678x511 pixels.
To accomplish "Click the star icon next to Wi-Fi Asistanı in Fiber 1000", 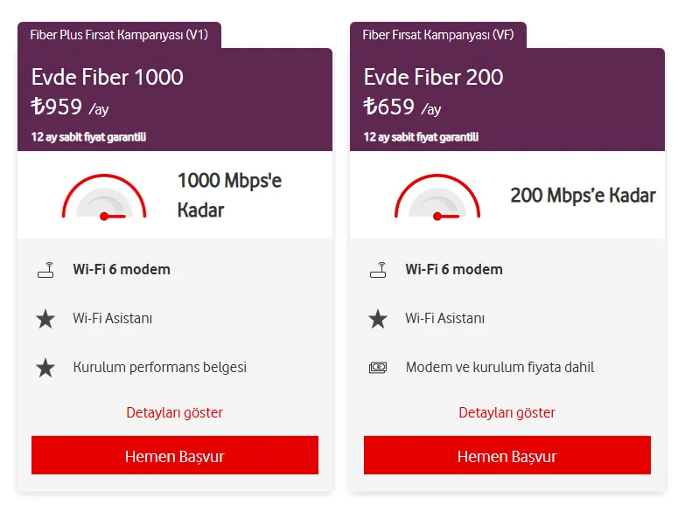I will (45, 319).
